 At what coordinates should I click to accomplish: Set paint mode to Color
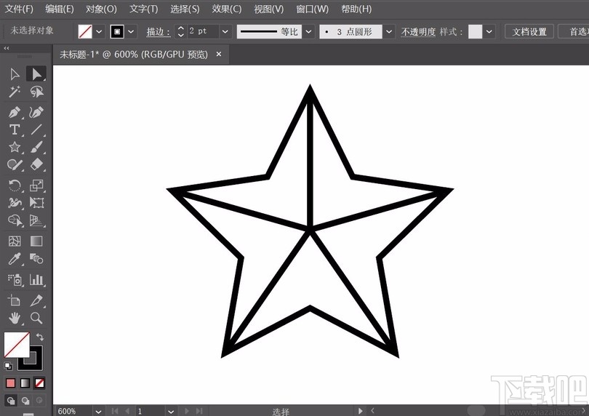pyautogui.click(x=10, y=383)
